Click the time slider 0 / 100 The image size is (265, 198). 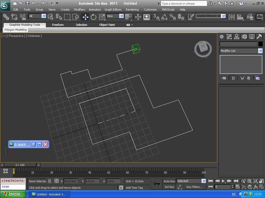pyautogui.click(x=20, y=165)
